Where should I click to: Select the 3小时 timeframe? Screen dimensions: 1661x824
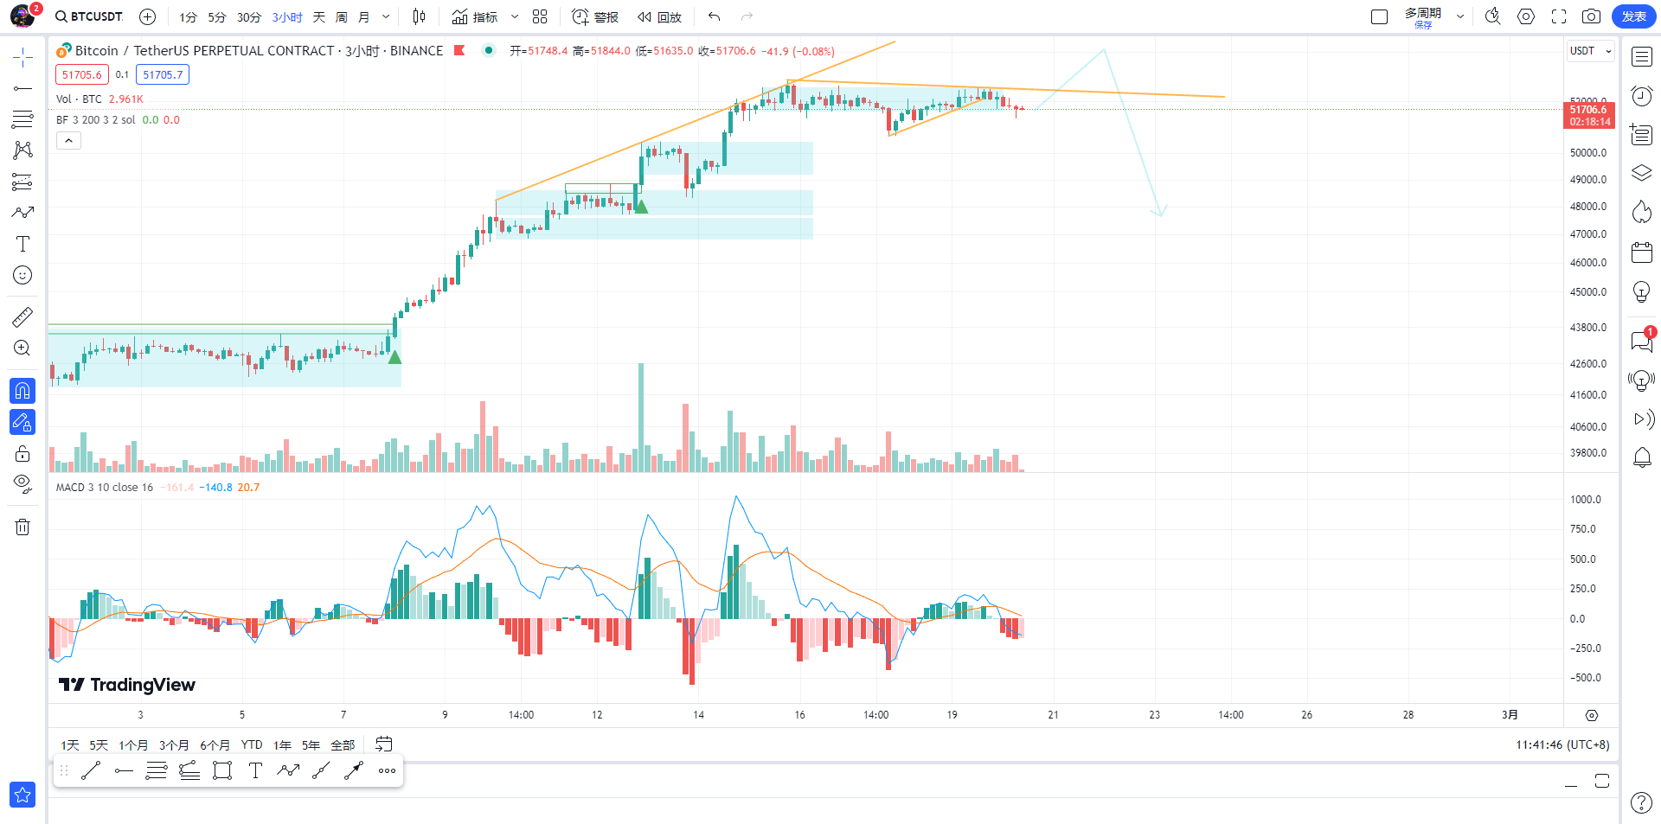(287, 17)
